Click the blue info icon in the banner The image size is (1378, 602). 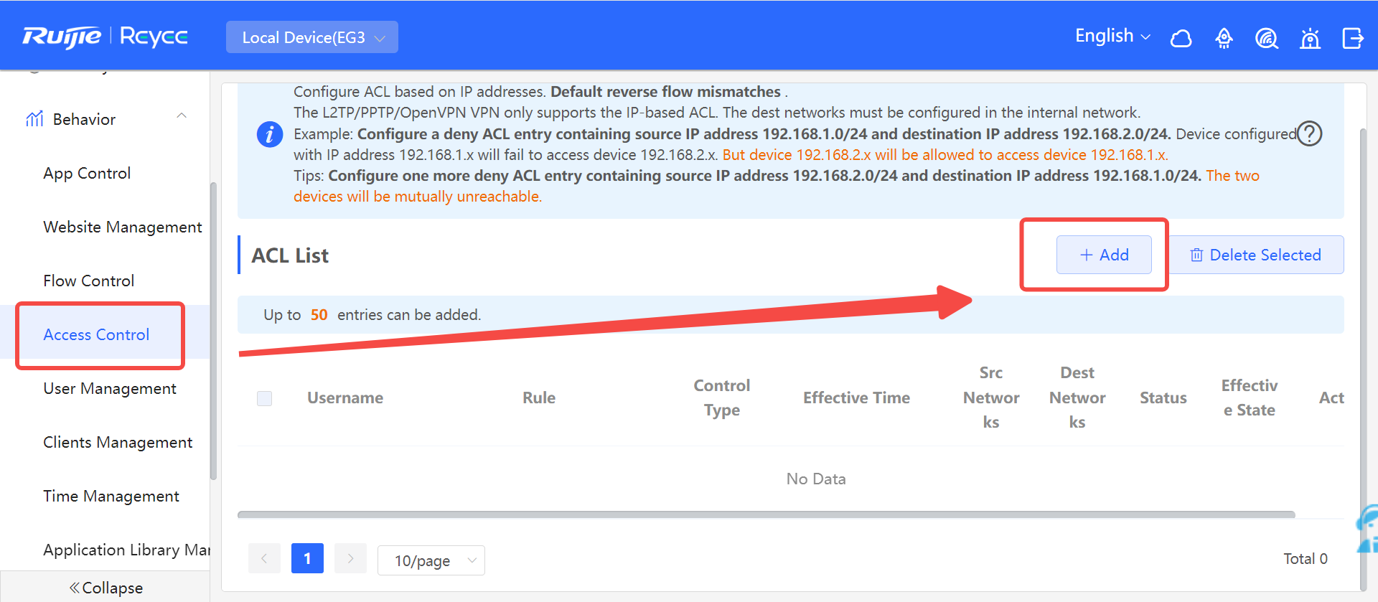[270, 134]
